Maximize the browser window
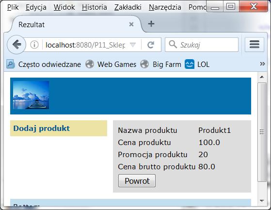Image resolution: width=271 pixels, height=210 pixels. (x=231, y=7)
